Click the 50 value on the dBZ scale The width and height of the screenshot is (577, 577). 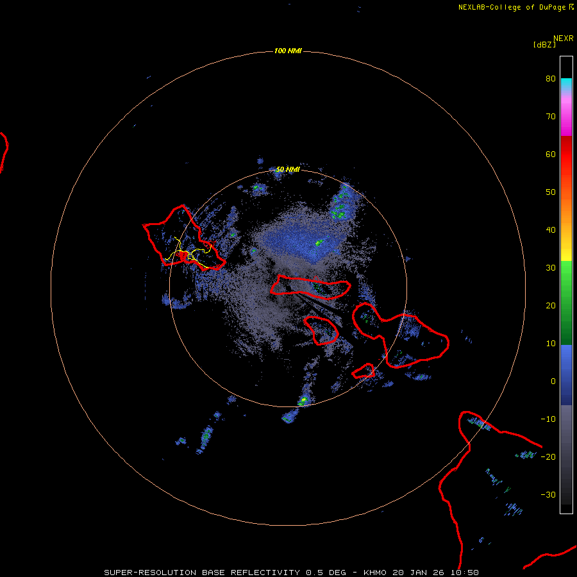coord(551,192)
